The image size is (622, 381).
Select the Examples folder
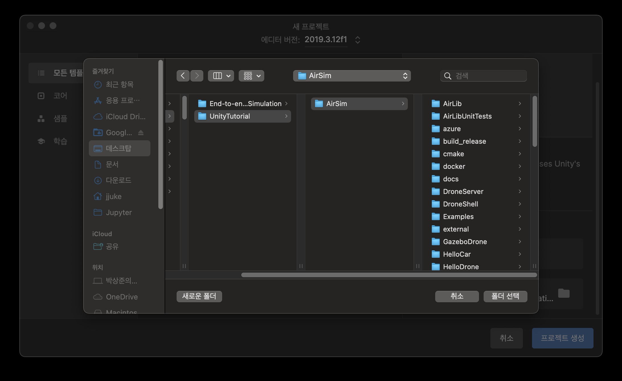[x=476, y=217]
